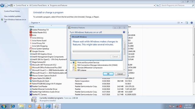Viewport: 195px width, 109px height.
Task: Refresh the address bar location
Action: 158,5
